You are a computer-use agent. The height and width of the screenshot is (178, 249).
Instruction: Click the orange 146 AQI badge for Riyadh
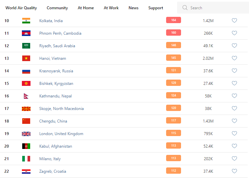[x=173, y=45]
